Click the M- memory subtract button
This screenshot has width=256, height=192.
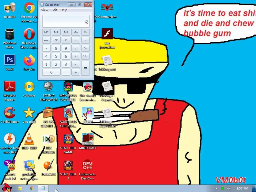pyautogui.click(x=85, y=32)
